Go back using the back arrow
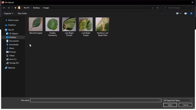 click(x=4, y=8)
